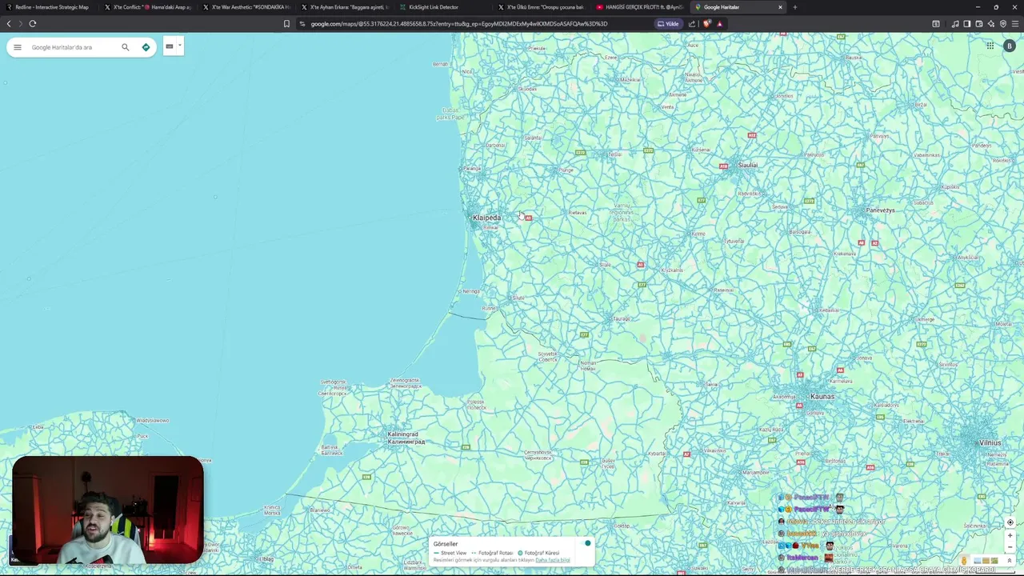Image resolution: width=1024 pixels, height=576 pixels.
Task: Grab the Pegman Street View icon
Action: [964, 561]
